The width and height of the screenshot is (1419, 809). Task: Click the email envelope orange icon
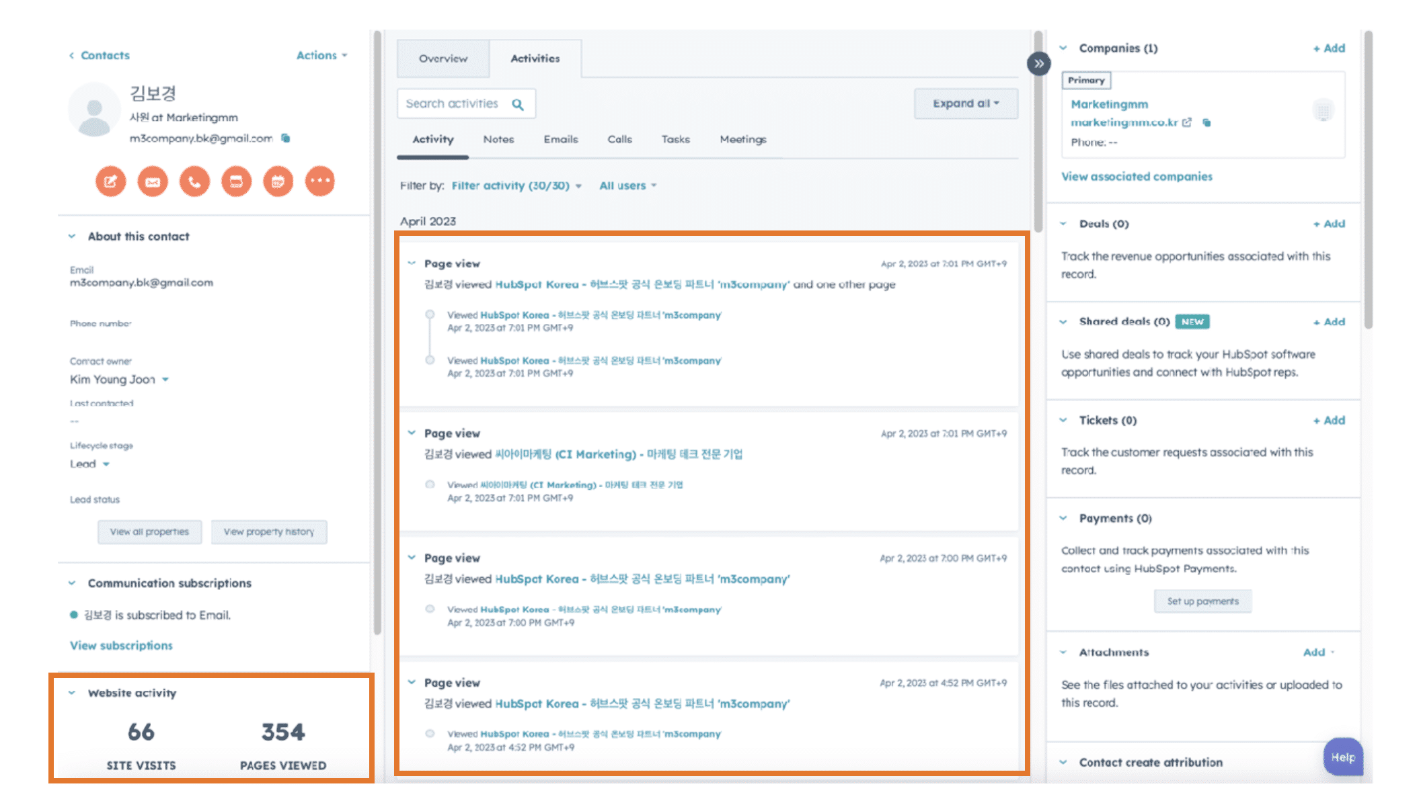point(153,181)
